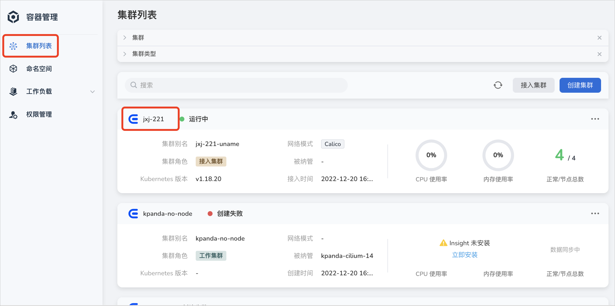Open 工作负载 menu item

(x=39, y=91)
